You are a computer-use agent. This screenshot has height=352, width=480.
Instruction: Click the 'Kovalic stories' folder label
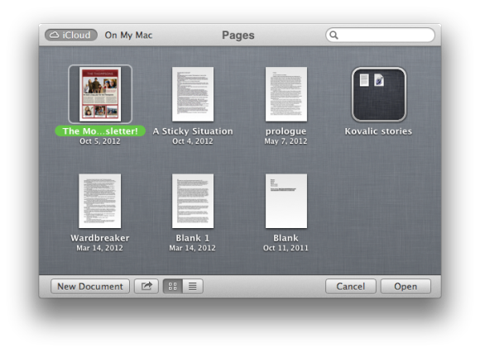point(378,131)
